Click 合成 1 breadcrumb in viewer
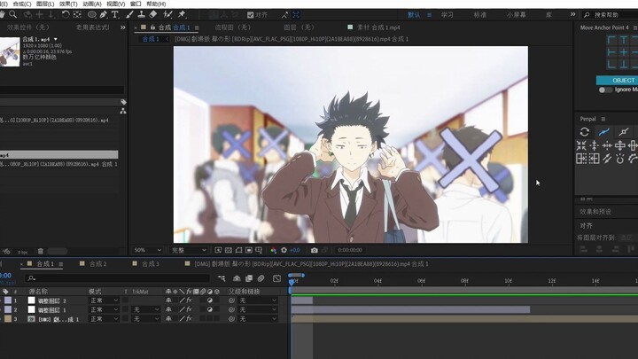The width and height of the screenshot is (638, 359). click(x=151, y=39)
